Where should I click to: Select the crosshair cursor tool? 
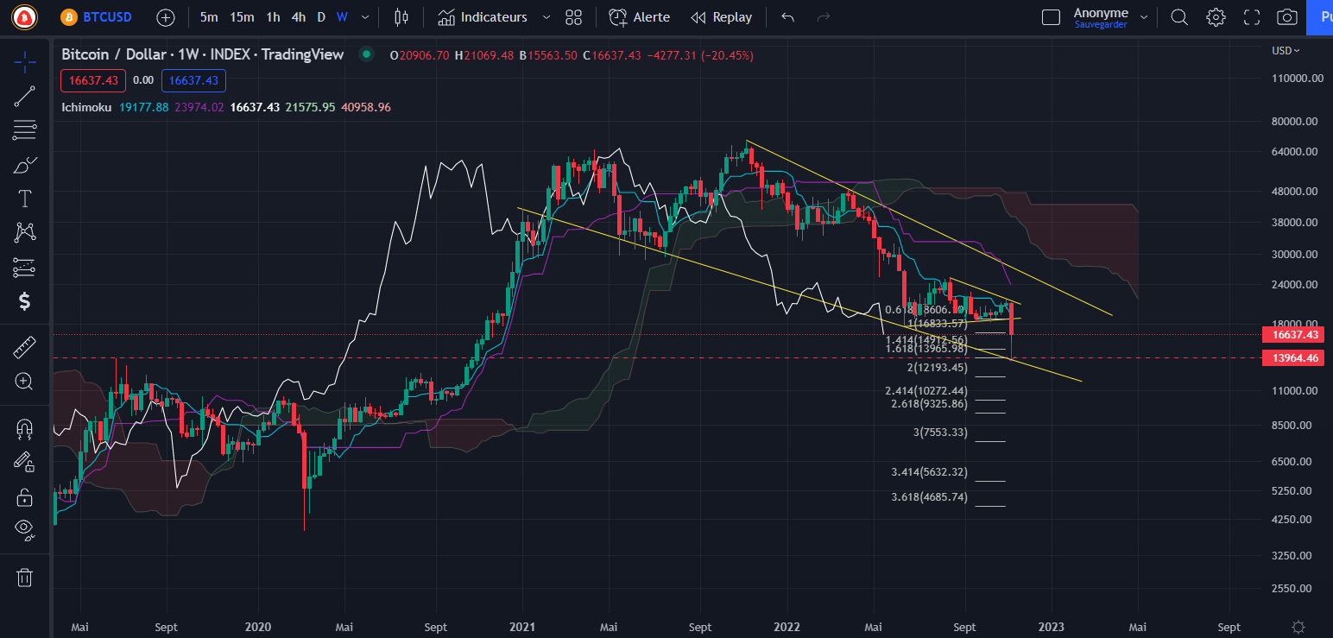click(x=24, y=62)
